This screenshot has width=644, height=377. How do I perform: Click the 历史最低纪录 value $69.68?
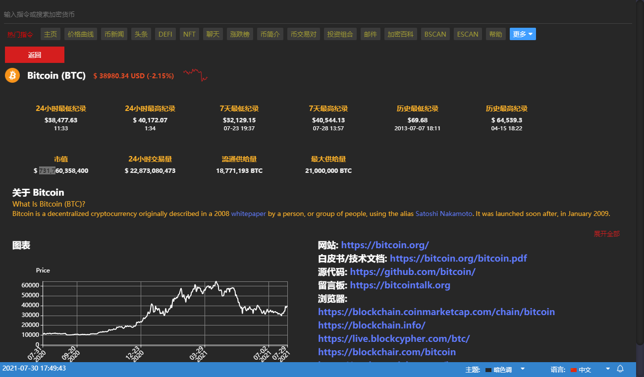[418, 120]
